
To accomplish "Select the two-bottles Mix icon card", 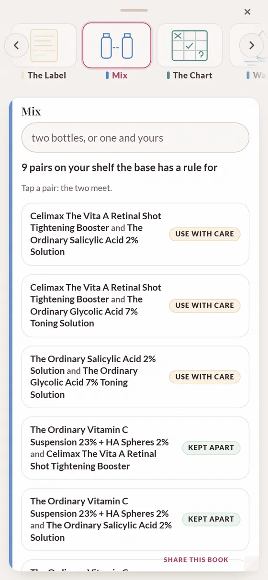I will pyautogui.click(x=117, y=45).
